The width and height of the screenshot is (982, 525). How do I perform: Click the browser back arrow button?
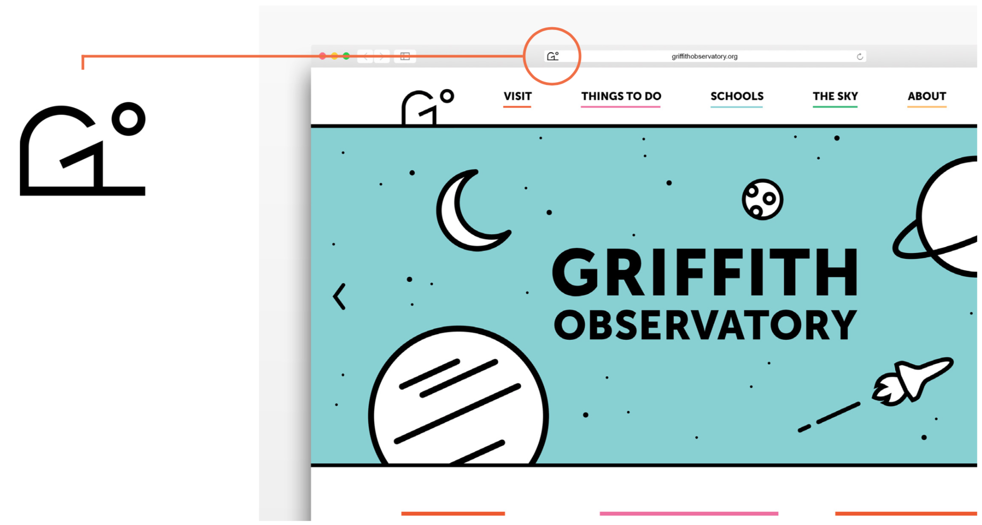[x=365, y=56]
